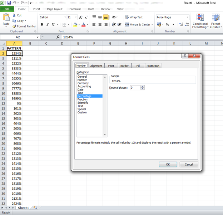Screen dimensions: 223x215
Task: Open the Percentage number format dropdown
Action: (x=188, y=17)
